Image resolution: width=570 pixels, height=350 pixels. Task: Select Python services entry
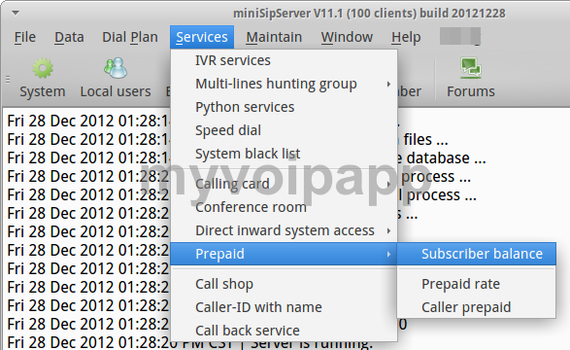pos(284,107)
